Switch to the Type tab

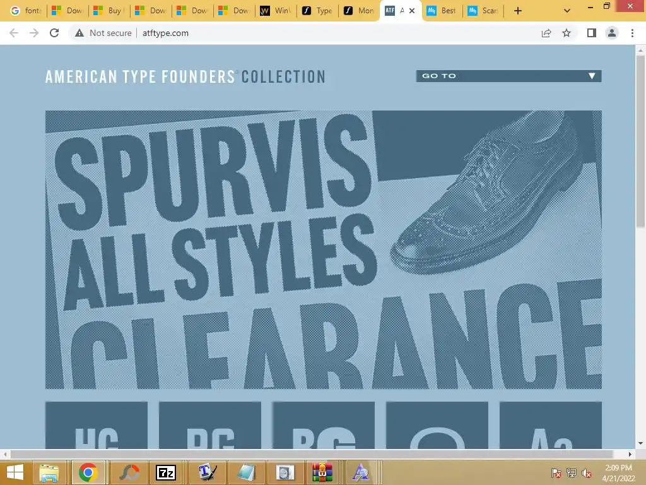click(x=317, y=11)
